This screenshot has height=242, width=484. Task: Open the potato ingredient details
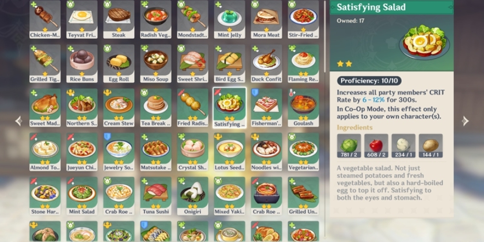[x=431, y=146]
